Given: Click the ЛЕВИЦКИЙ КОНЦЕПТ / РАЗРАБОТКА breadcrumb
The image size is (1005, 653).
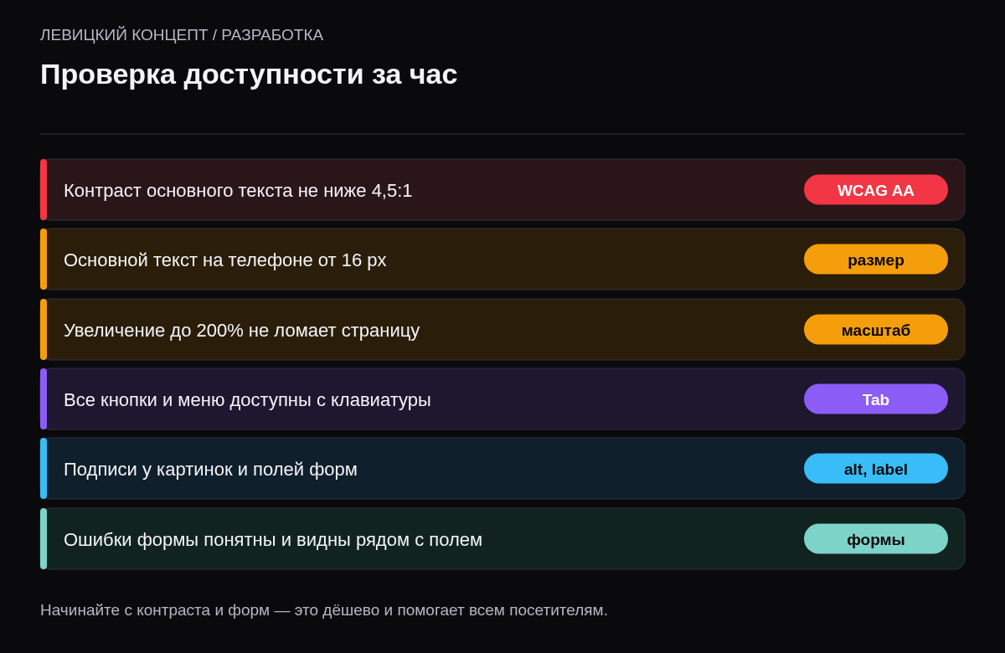Looking at the screenshot, I should coord(182,35).
